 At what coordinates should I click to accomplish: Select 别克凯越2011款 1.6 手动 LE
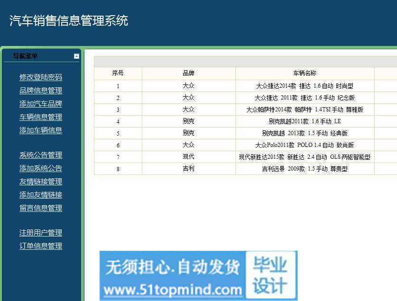click(305, 121)
